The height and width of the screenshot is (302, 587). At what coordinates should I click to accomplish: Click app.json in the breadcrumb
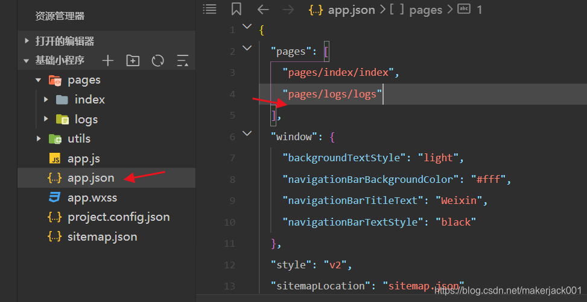click(352, 10)
